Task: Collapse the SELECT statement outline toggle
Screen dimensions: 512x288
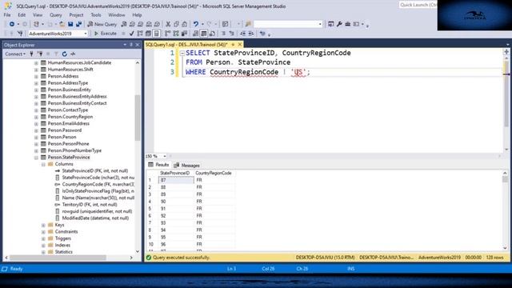Action: 182,54
